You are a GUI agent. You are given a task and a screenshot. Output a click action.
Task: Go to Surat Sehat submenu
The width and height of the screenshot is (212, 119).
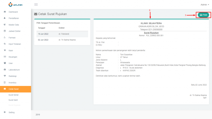pos(13,95)
